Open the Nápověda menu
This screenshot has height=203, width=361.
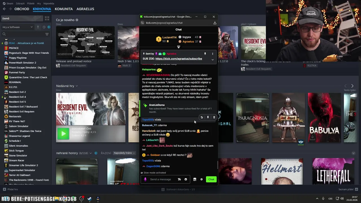(49, 3)
